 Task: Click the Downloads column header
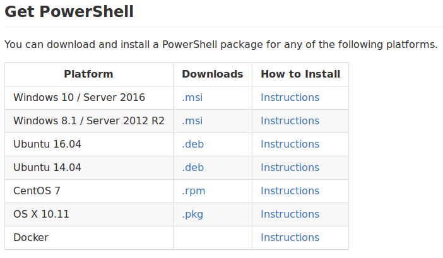(x=213, y=74)
